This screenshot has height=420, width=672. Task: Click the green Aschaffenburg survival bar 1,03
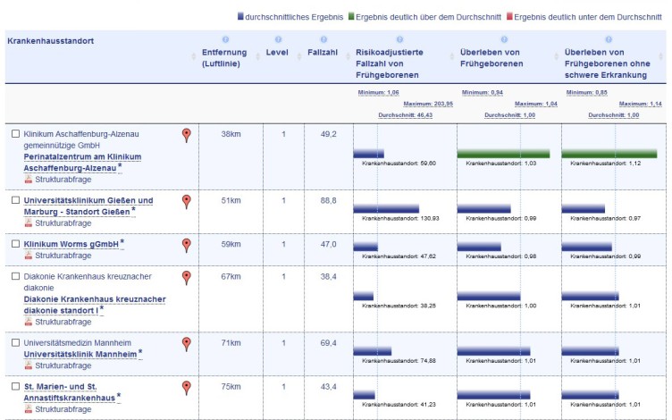[x=504, y=154]
